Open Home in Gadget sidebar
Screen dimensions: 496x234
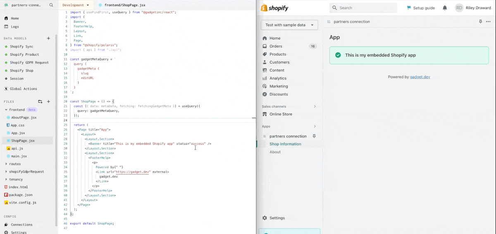pos(15,19)
